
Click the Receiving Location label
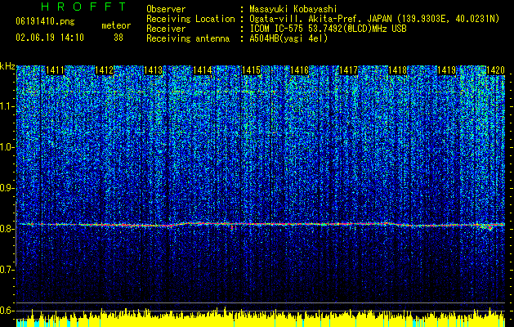coord(190,19)
